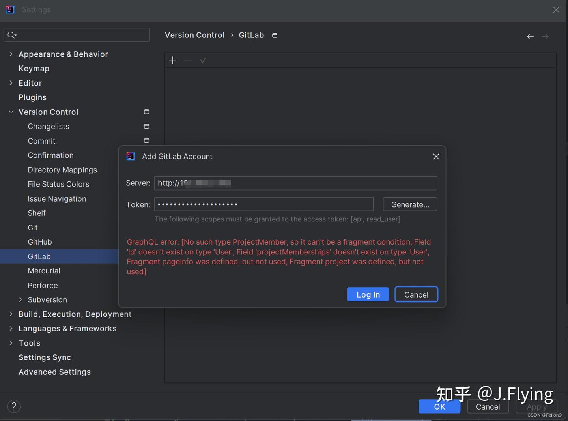Expand the Appearance & Behavior section

(x=10, y=54)
